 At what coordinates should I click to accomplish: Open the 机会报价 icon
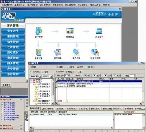click(x=99, y=31)
